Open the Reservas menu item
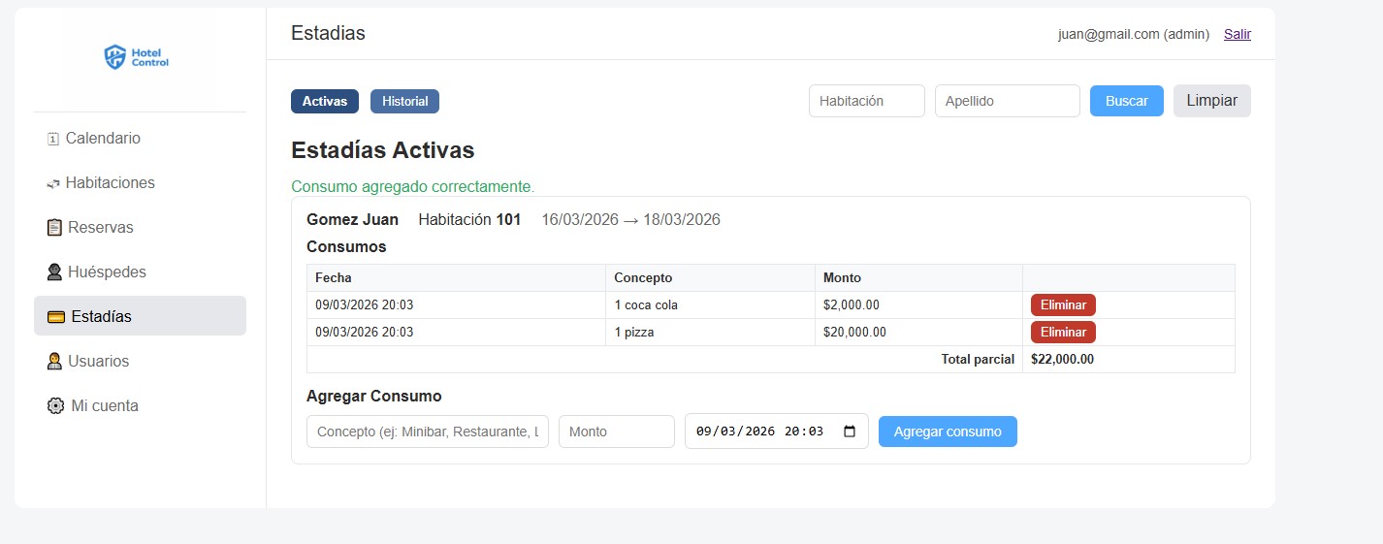 [x=140, y=228]
